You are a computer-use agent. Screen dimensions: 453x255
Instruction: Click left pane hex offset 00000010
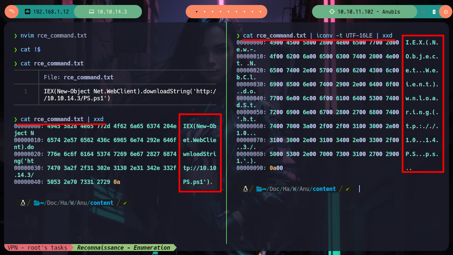[29, 140]
